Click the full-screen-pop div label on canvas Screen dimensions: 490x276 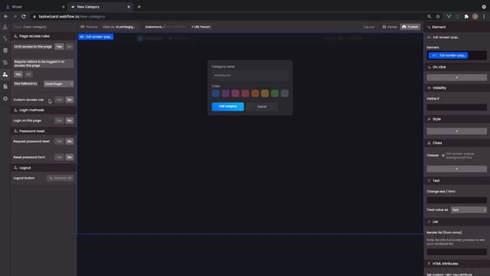[96, 37]
